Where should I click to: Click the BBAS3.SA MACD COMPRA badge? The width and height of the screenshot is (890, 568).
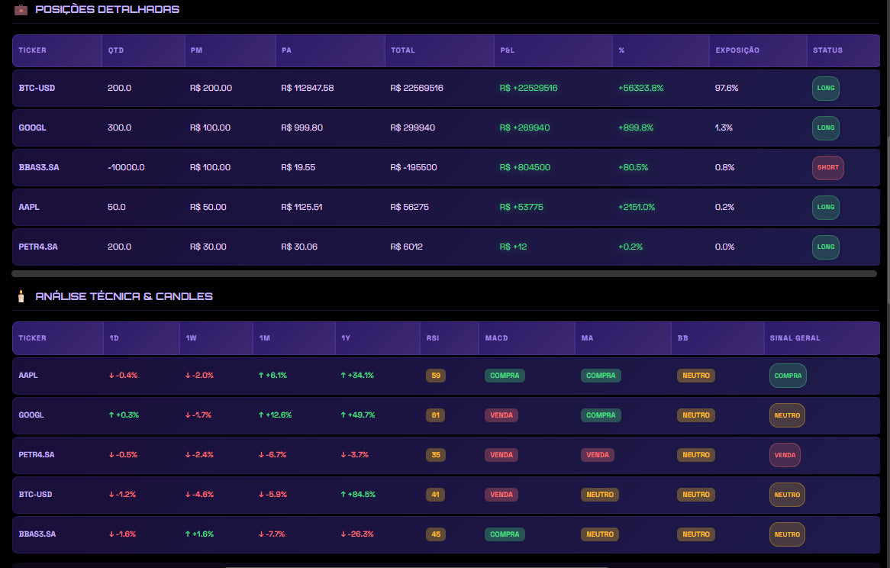(505, 534)
